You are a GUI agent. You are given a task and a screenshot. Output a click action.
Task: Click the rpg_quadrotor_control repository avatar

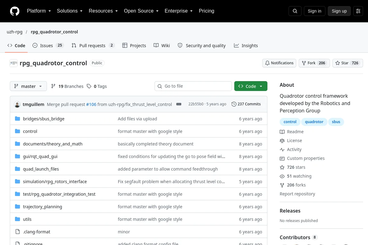(x=13, y=63)
